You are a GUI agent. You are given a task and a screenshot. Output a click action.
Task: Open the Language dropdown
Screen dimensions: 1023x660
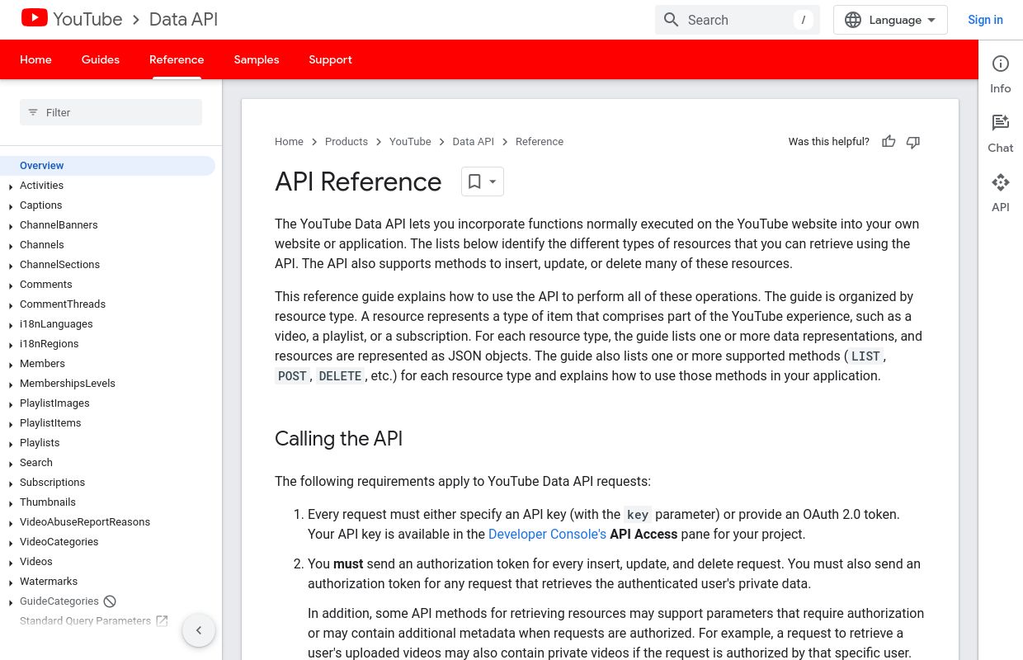(x=890, y=20)
